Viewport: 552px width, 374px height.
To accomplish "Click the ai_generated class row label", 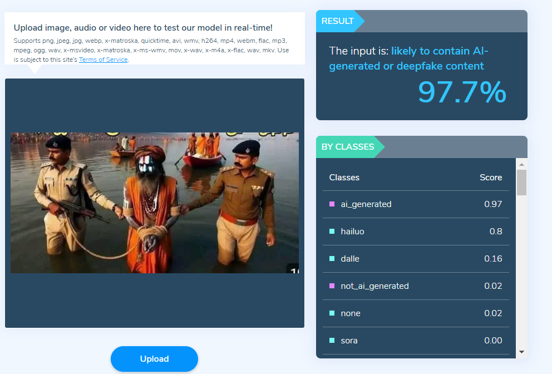I will (366, 204).
